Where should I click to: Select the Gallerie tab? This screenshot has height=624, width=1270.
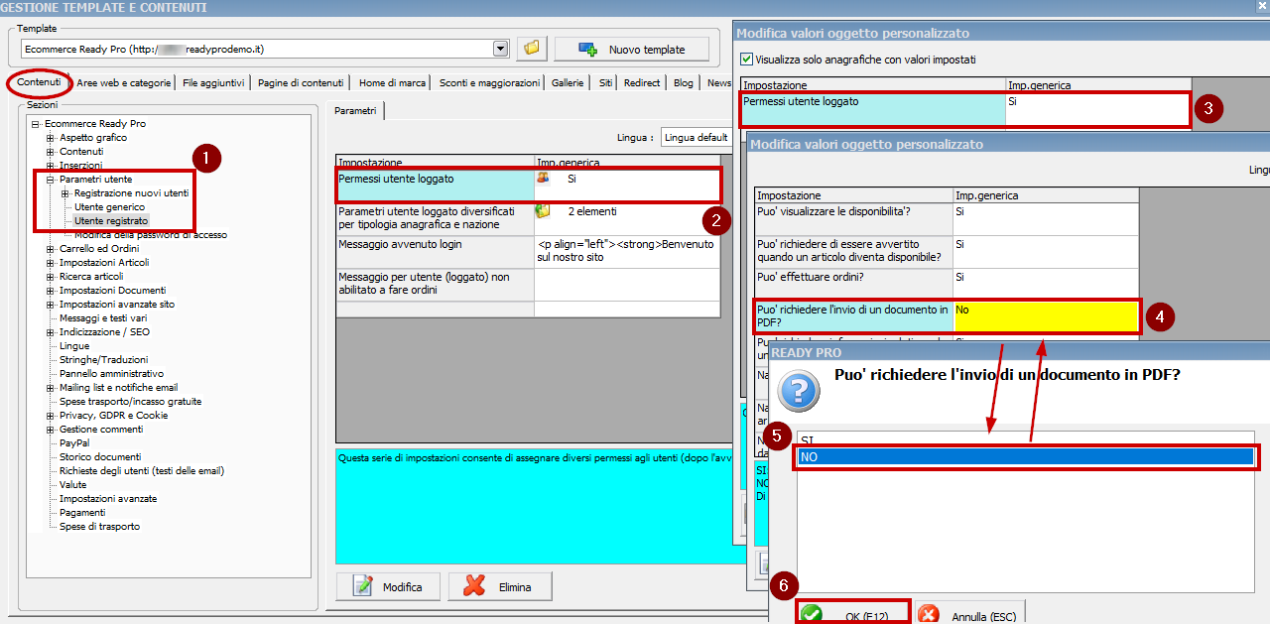pos(568,83)
